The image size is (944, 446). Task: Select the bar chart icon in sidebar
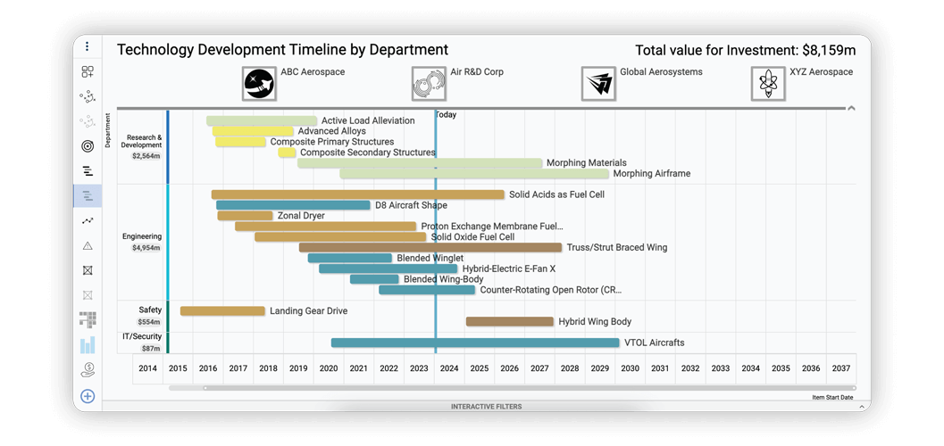(88, 344)
